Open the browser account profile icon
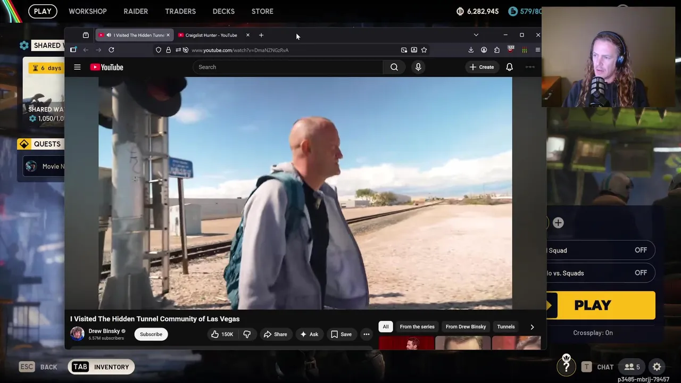 coord(484,50)
